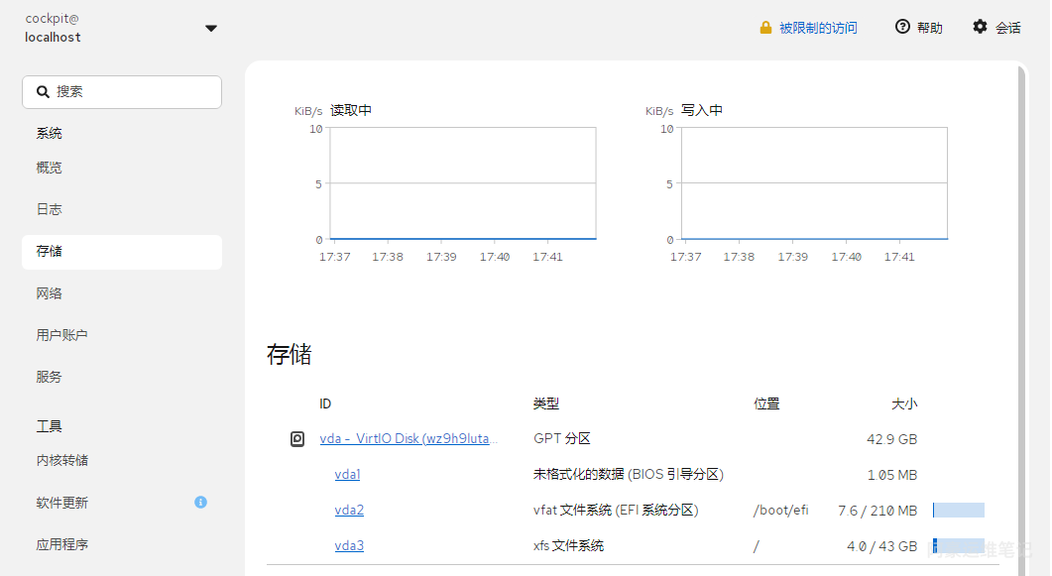Click the ID column header
The width and height of the screenshot is (1052, 576).
[x=325, y=403]
